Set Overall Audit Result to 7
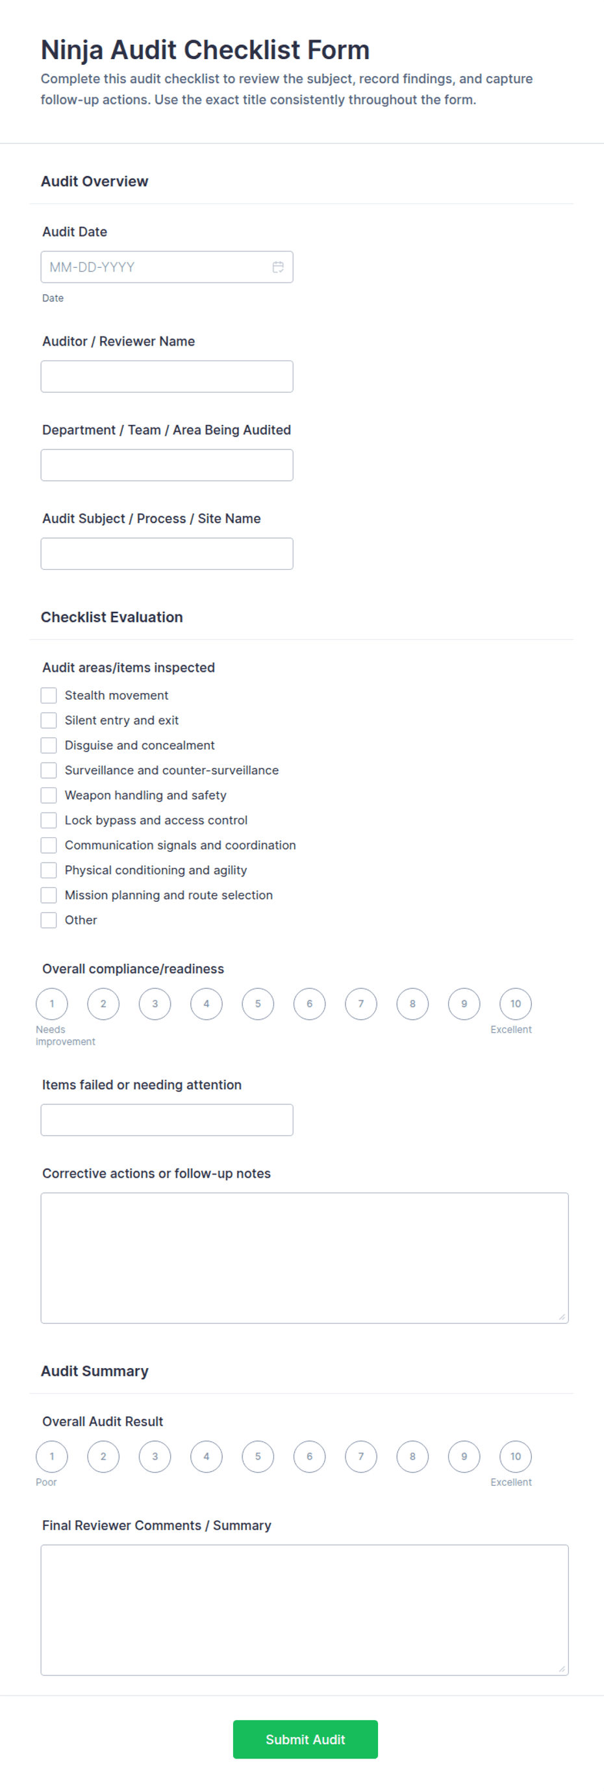The width and height of the screenshot is (604, 1791). pyautogui.click(x=360, y=1456)
